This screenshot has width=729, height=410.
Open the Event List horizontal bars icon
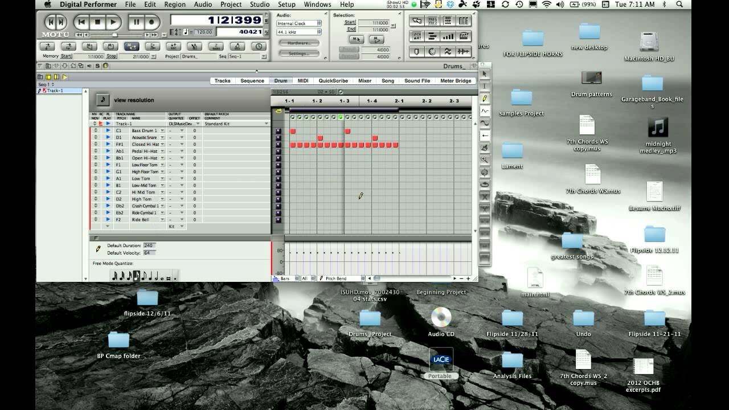(432, 36)
